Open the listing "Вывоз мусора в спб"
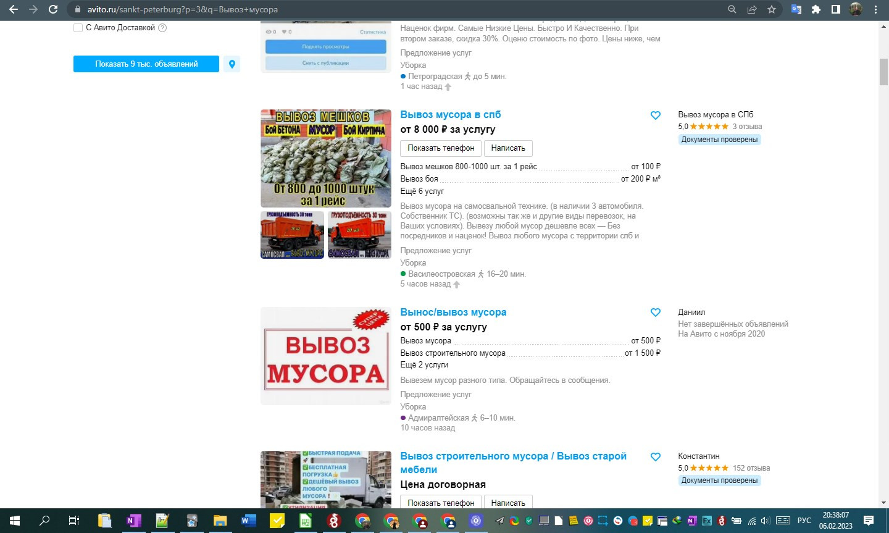The image size is (889, 533). pos(451,114)
